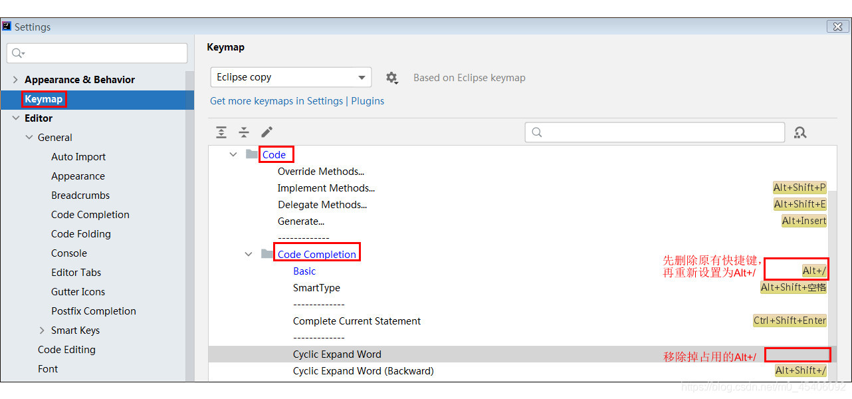Click the keymap action search field
This screenshot has height=399, width=852.
655,132
